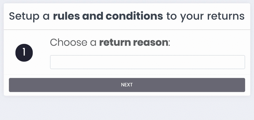Click the bold 'rules and conditions' text

108,16
